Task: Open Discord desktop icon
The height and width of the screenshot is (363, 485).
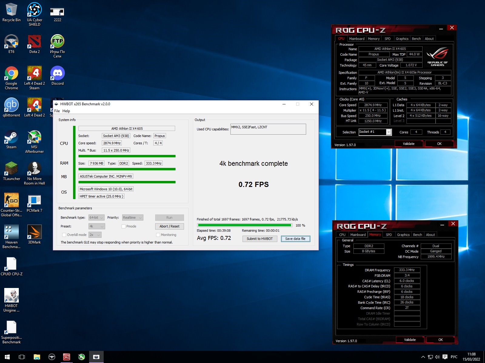Action: [57, 76]
